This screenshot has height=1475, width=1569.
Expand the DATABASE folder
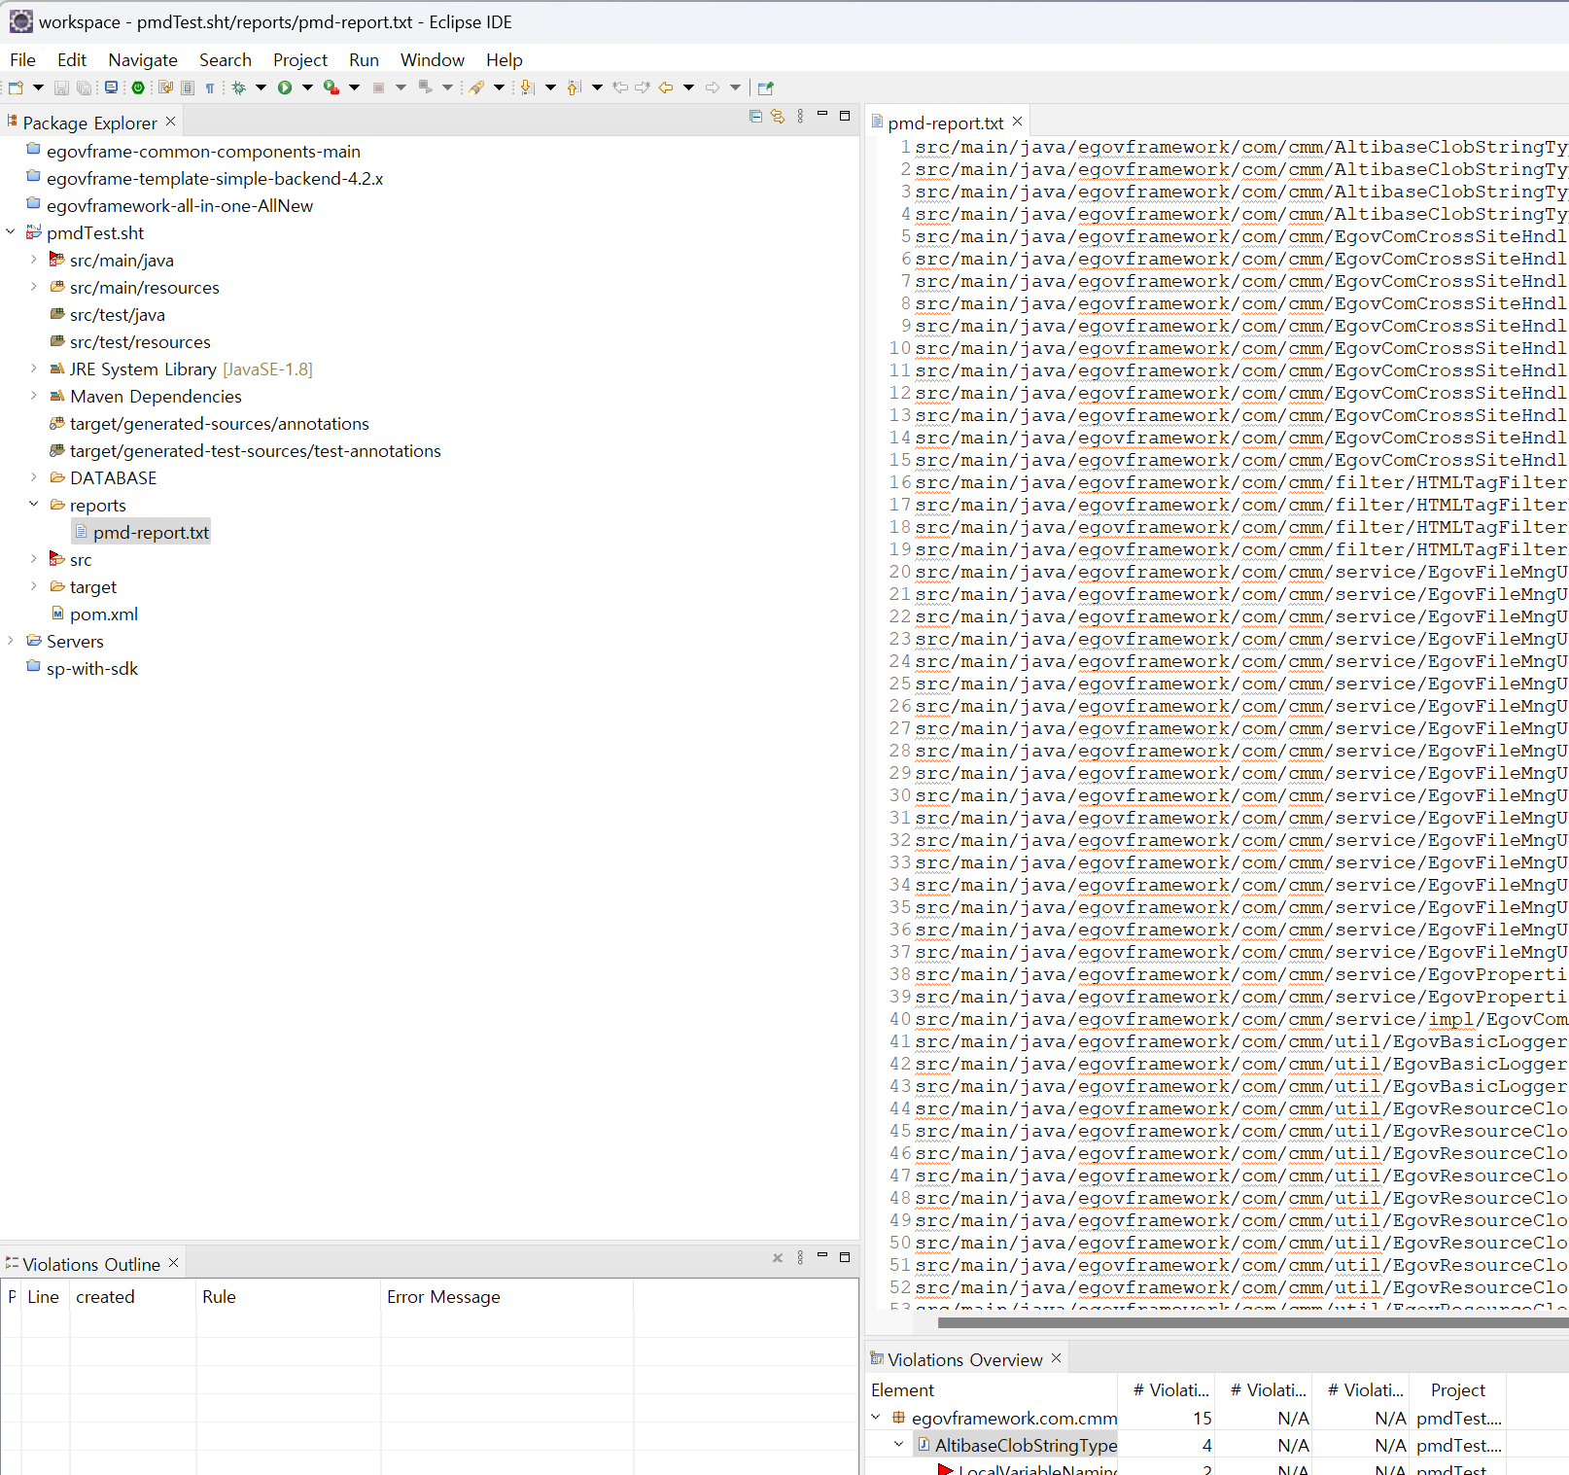[x=34, y=477]
